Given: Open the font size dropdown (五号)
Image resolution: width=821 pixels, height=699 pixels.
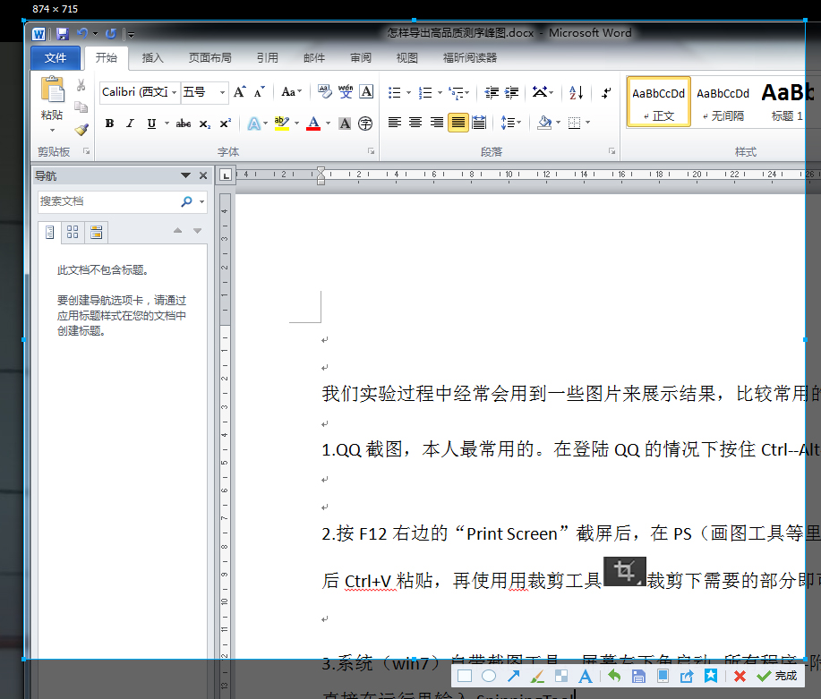Looking at the screenshot, I should (223, 92).
